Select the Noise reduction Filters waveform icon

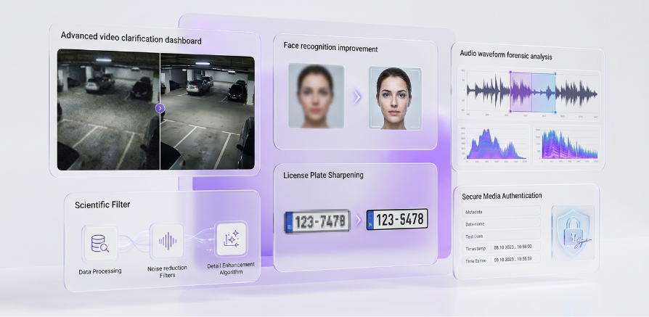click(167, 242)
